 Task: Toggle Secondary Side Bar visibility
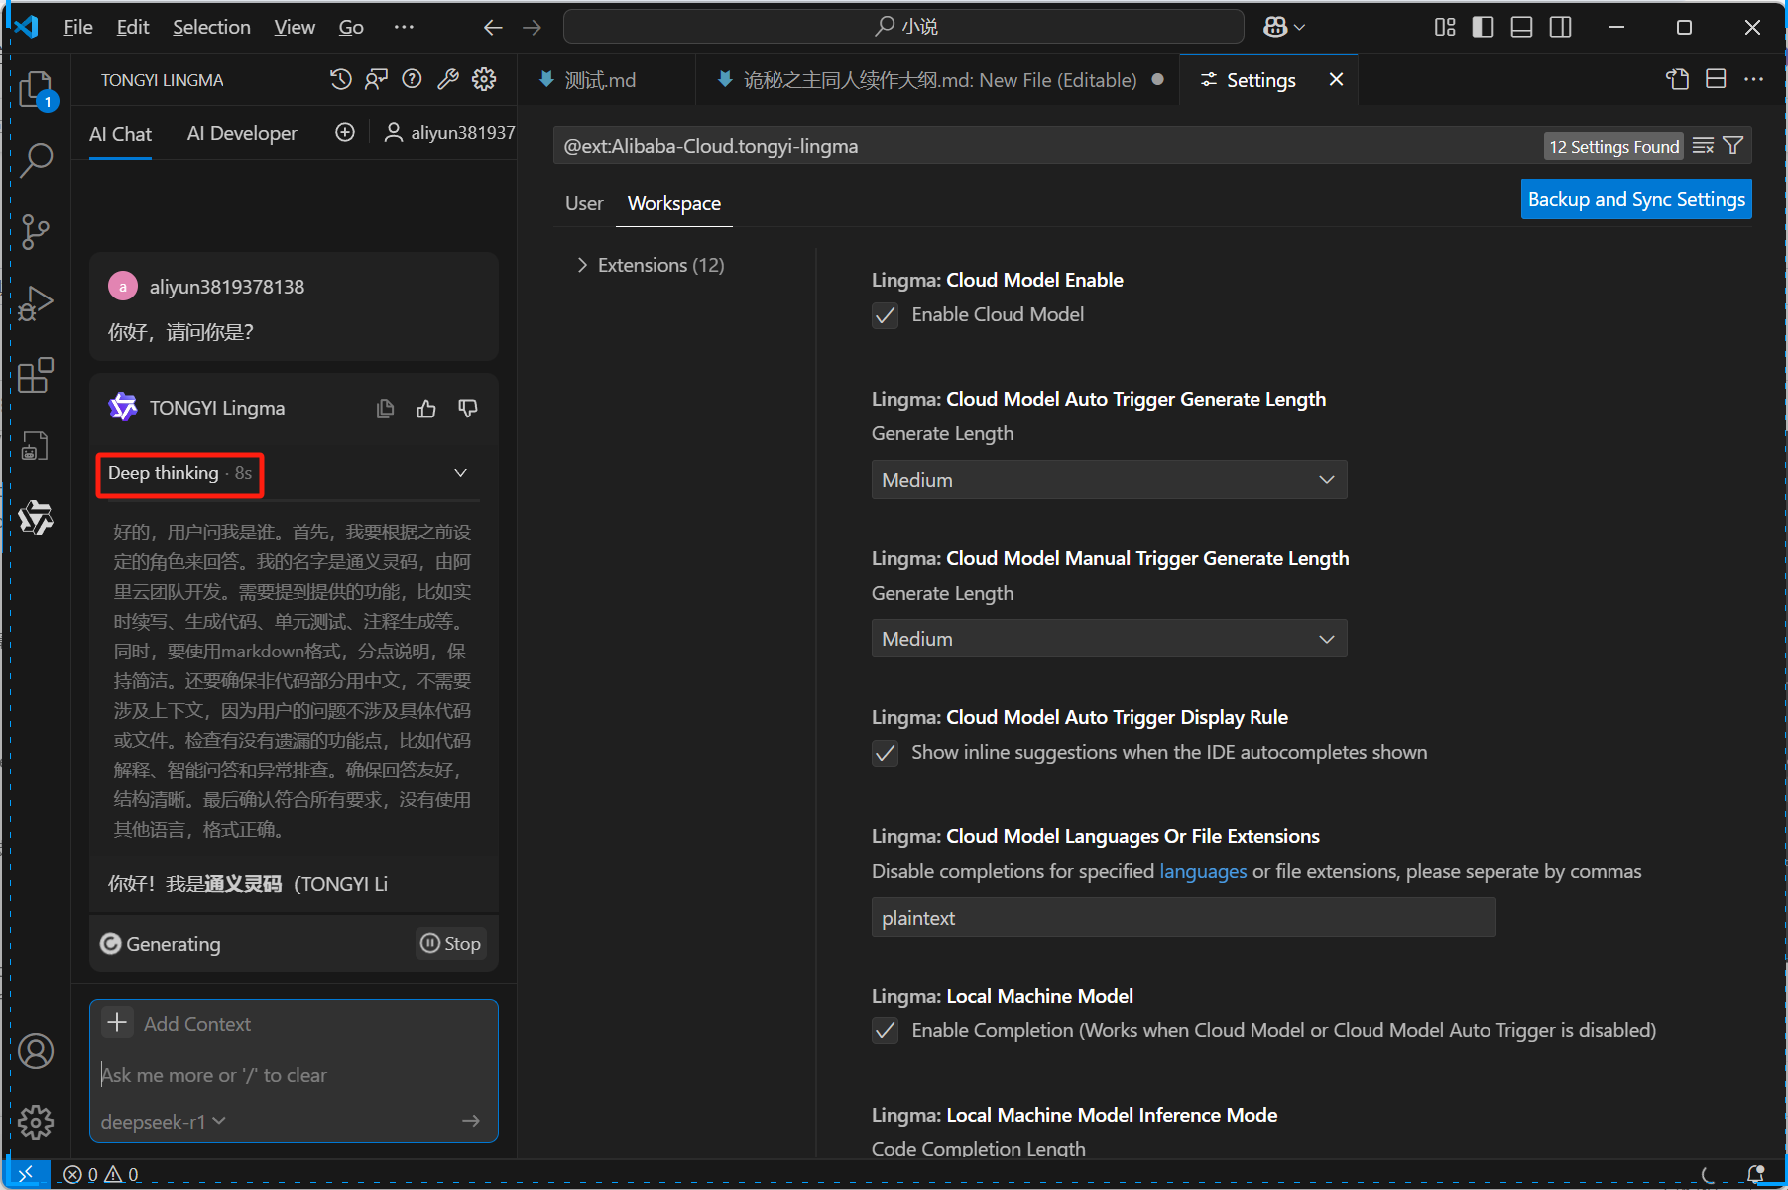point(1561,27)
